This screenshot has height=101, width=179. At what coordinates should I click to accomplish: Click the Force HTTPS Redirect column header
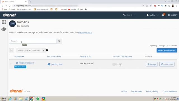122,56
